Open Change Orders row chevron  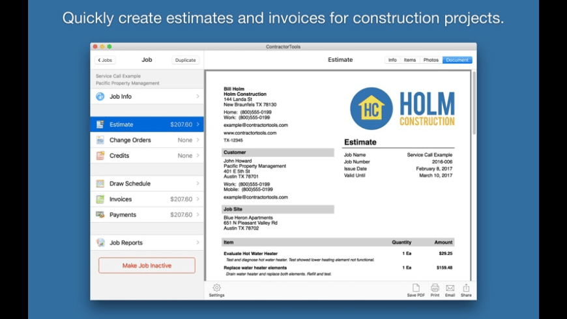(x=198, y=140)
